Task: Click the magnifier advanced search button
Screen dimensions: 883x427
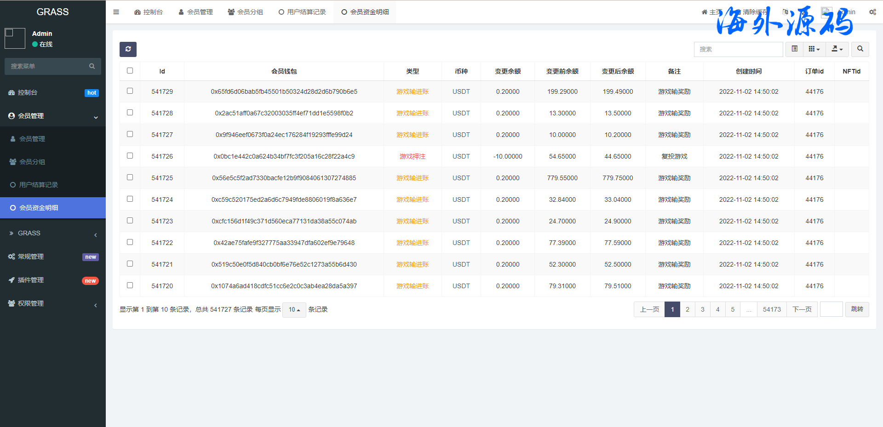Action: (860, 49)
